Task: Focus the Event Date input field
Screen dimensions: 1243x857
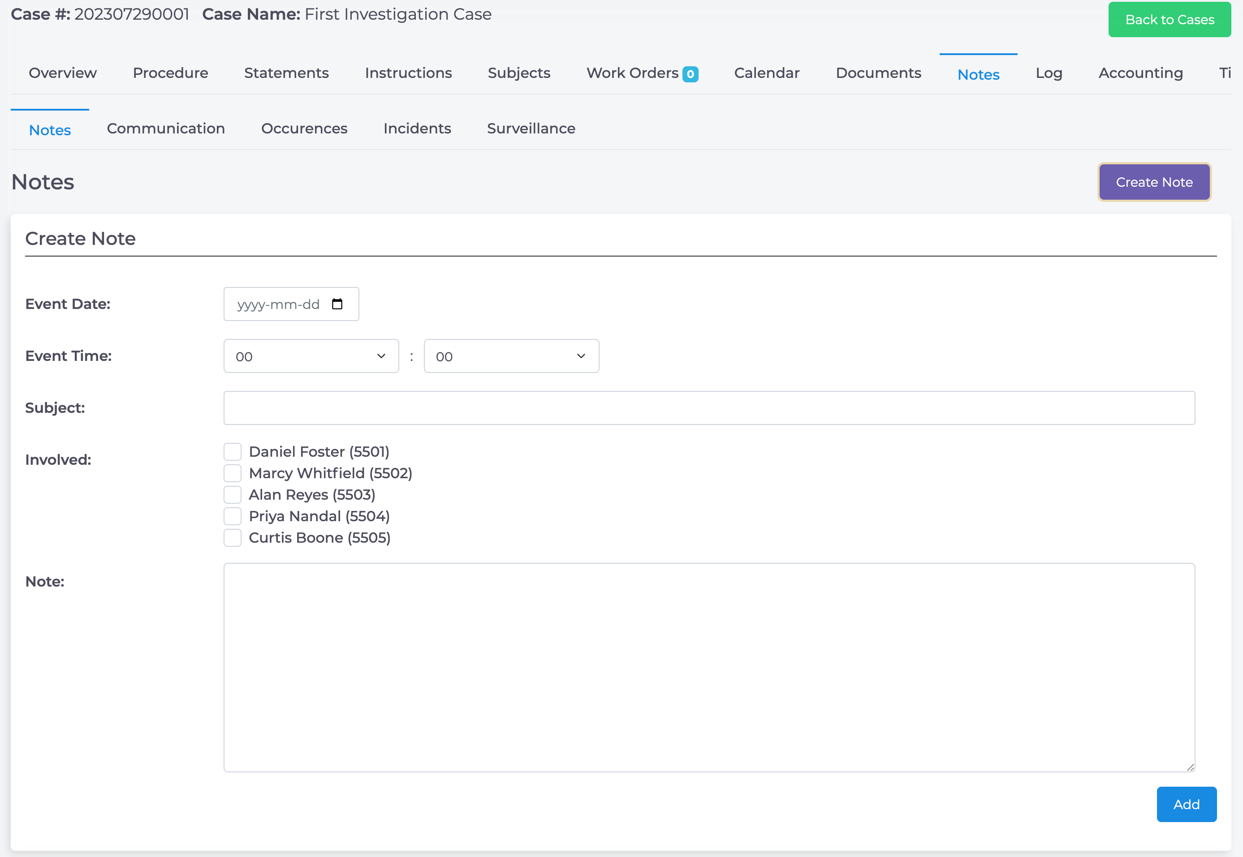Action: pos(291,304)
